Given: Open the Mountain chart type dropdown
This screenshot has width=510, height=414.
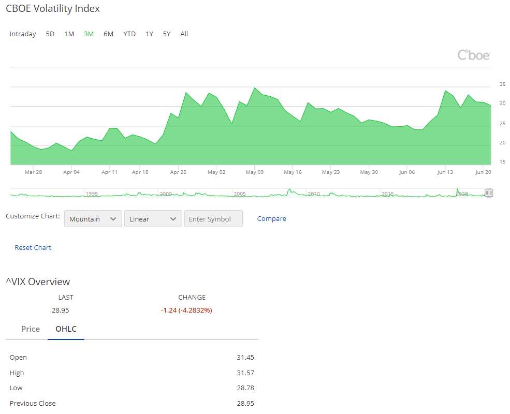Looking at the screenshot, I should [93, 219].
